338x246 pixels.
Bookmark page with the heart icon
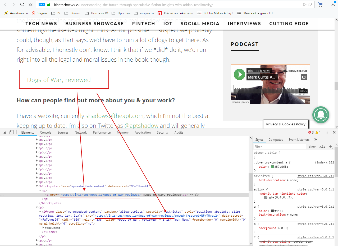point(310,4)
